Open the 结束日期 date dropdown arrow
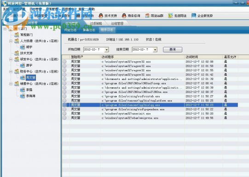249x177 pixels. [155, 50]
